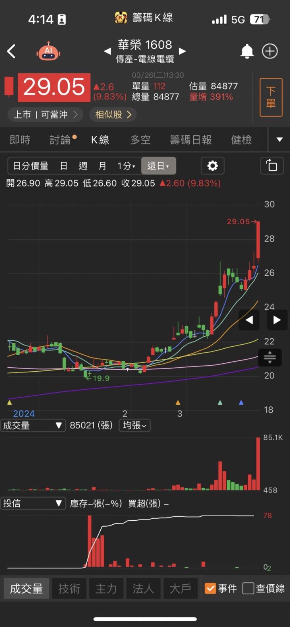Select the bottom 成交量 tab
Screen dimensions: 290x627
tap(27, 588)
